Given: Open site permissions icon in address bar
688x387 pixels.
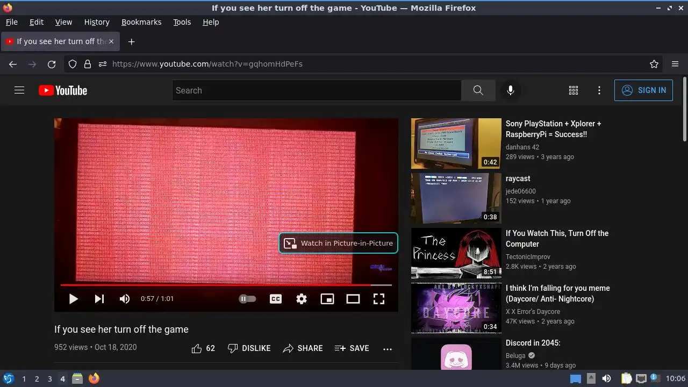Looking at the screenshot, I should click(103, 64).
